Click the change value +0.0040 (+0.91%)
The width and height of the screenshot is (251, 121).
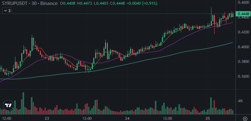tap(142, 3)
